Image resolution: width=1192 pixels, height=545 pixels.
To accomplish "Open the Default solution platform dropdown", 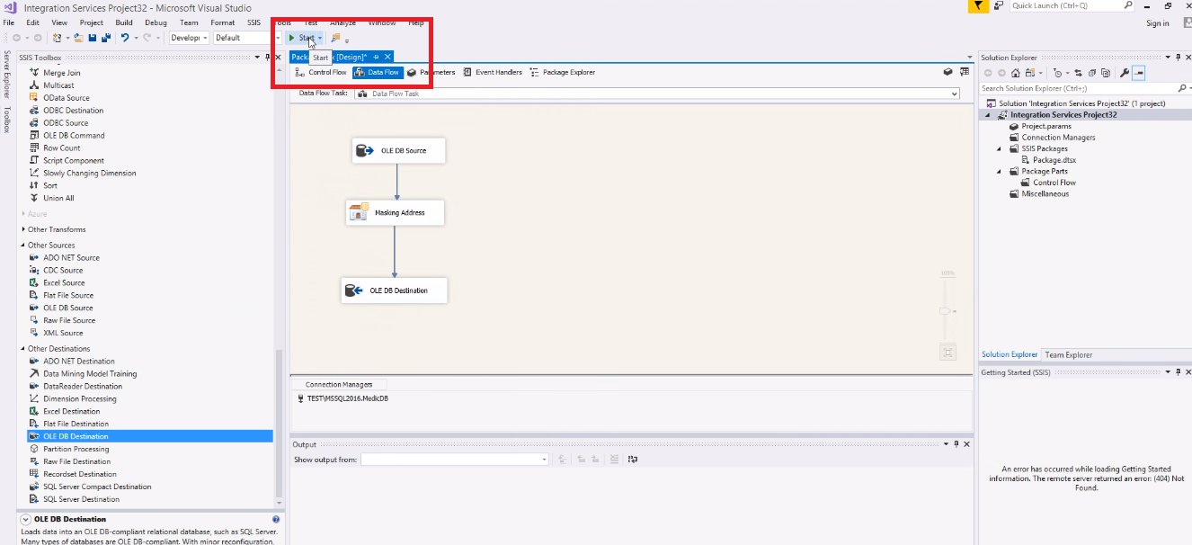I will coord(278,38).
